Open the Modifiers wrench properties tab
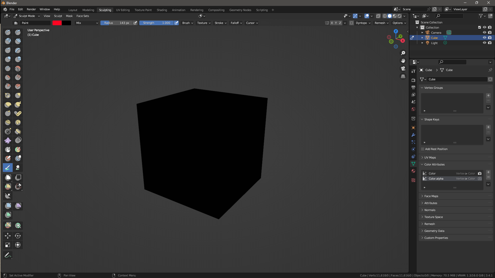 pos(413,135)
